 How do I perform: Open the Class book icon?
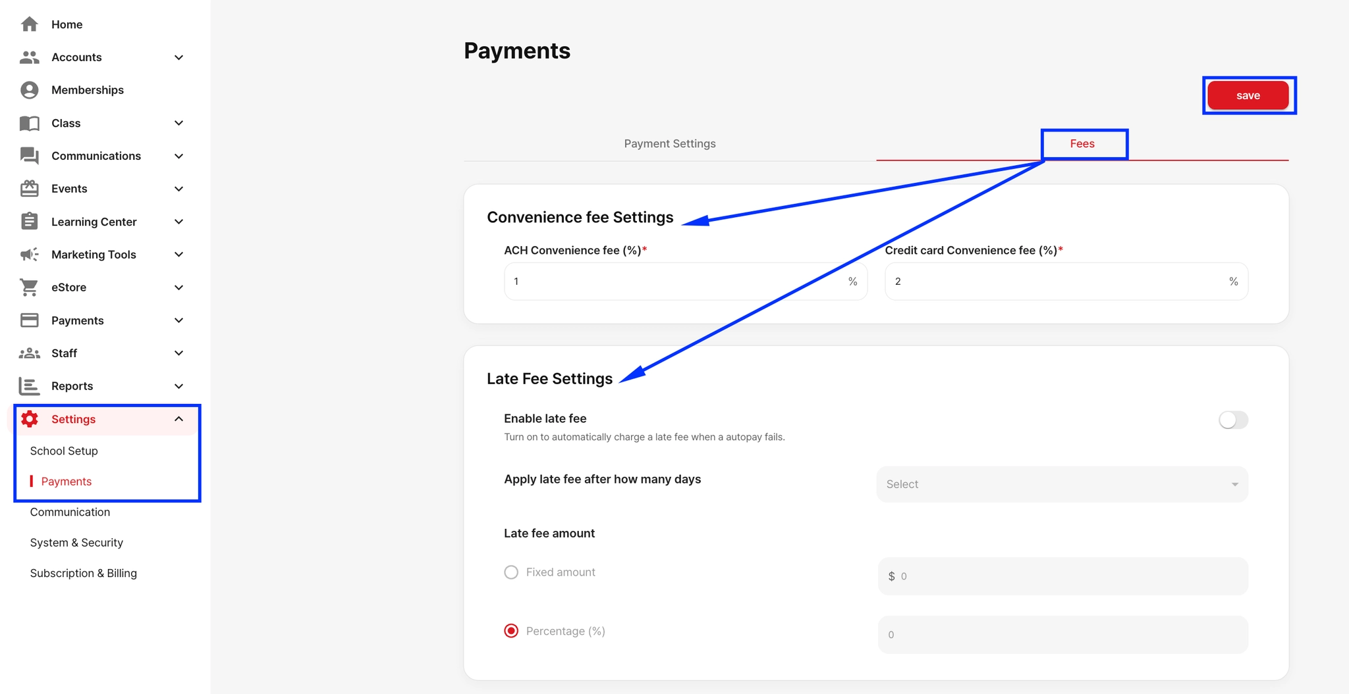tap(30, 123)
